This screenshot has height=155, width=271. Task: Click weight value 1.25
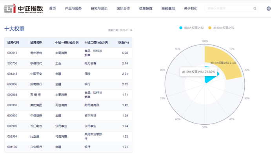(x=125, y=116)
